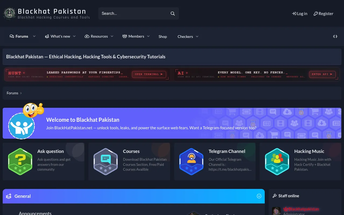Click the Log in link
The image size is (344, 215).
tap(300, 13)
